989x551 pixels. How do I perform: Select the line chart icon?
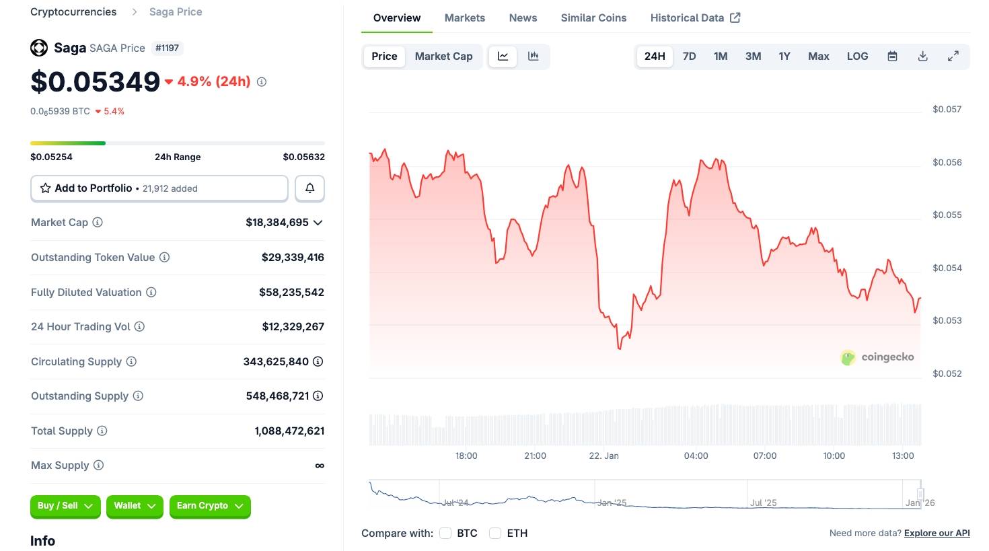point(503,56)
